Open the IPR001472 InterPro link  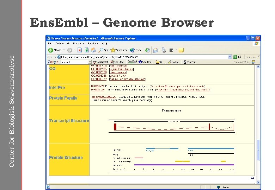[x=98, y=86]
